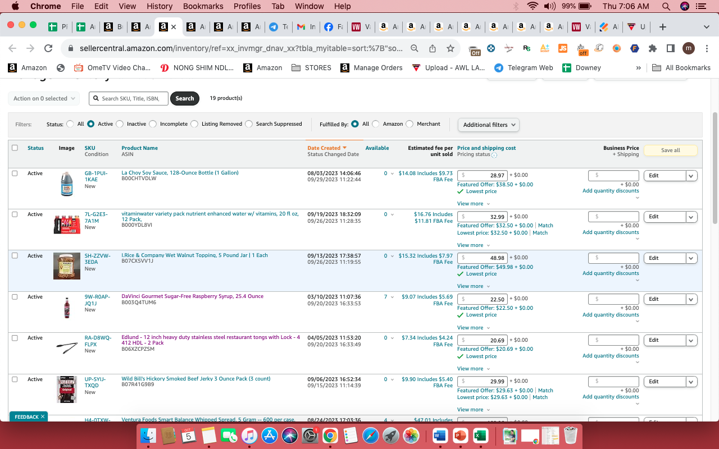719x449 pixels.
Task: Select Search Suppressed status filter
Action: coord(249,124)
